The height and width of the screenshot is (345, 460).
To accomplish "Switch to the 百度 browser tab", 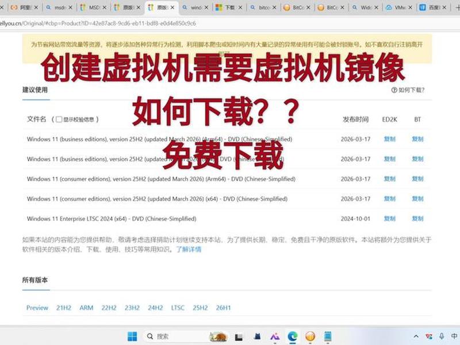I will click(433, 7).
